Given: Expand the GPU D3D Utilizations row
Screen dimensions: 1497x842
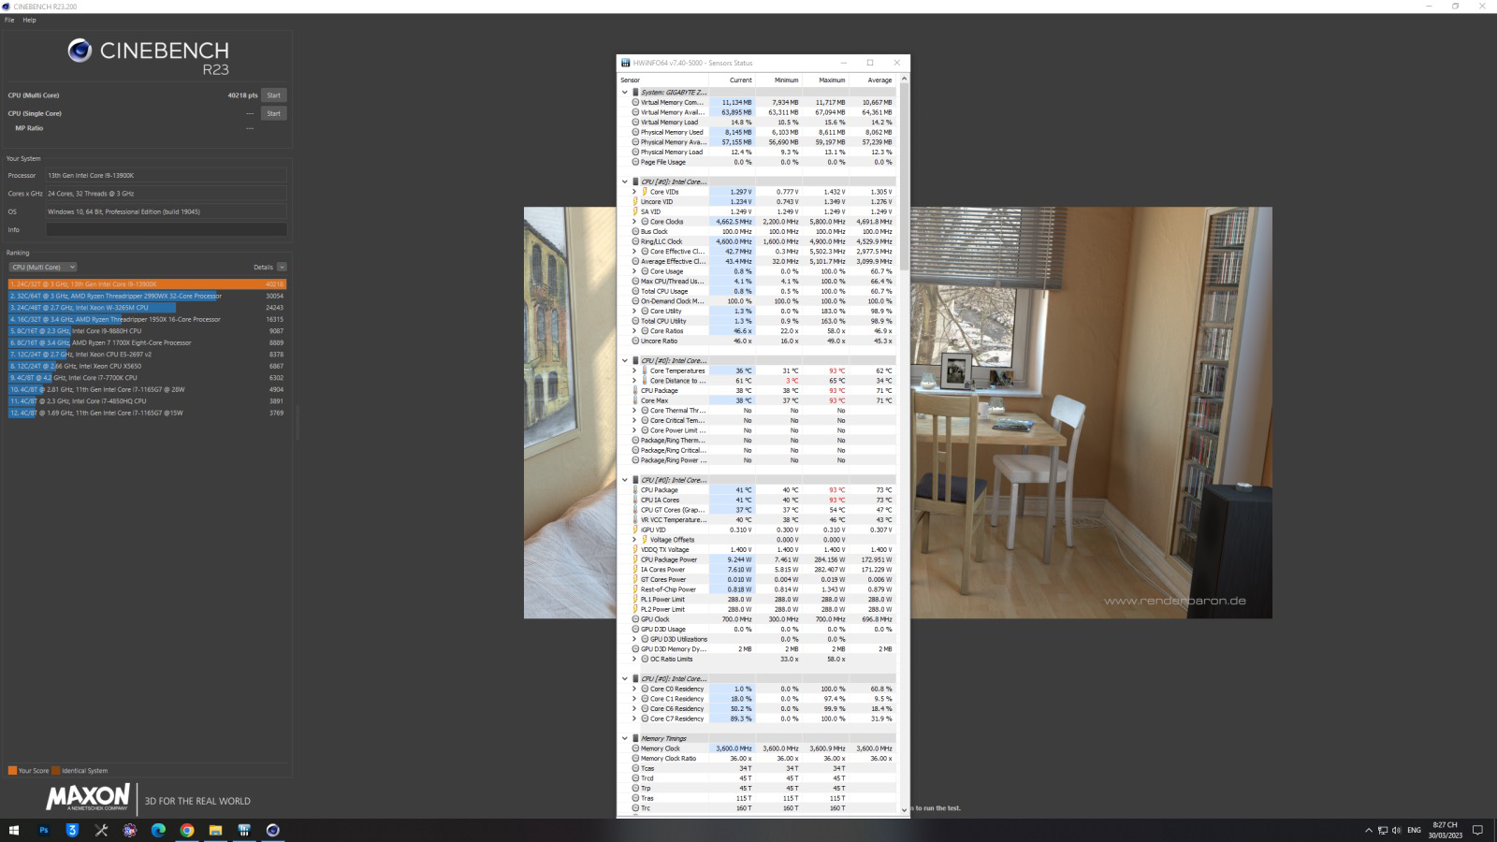Looking at the screenshot, I should pyautogui.click(x=634, y=639).
